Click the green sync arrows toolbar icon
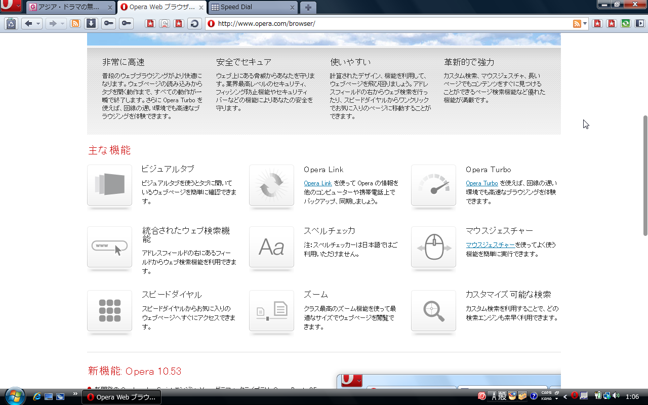Screen dimensions: 648x405 coord(626,23)
